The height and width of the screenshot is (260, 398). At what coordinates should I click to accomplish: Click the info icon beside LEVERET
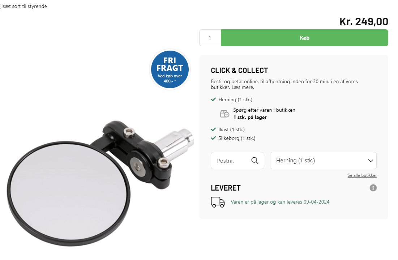[x=373, y=188]
